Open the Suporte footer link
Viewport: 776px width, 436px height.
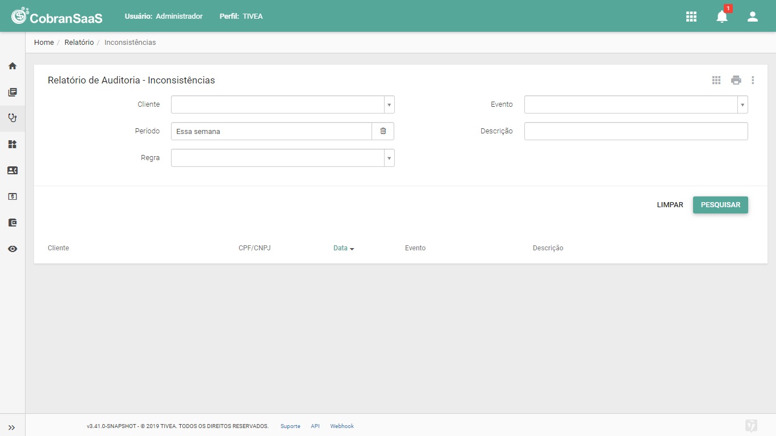(290, 426)
